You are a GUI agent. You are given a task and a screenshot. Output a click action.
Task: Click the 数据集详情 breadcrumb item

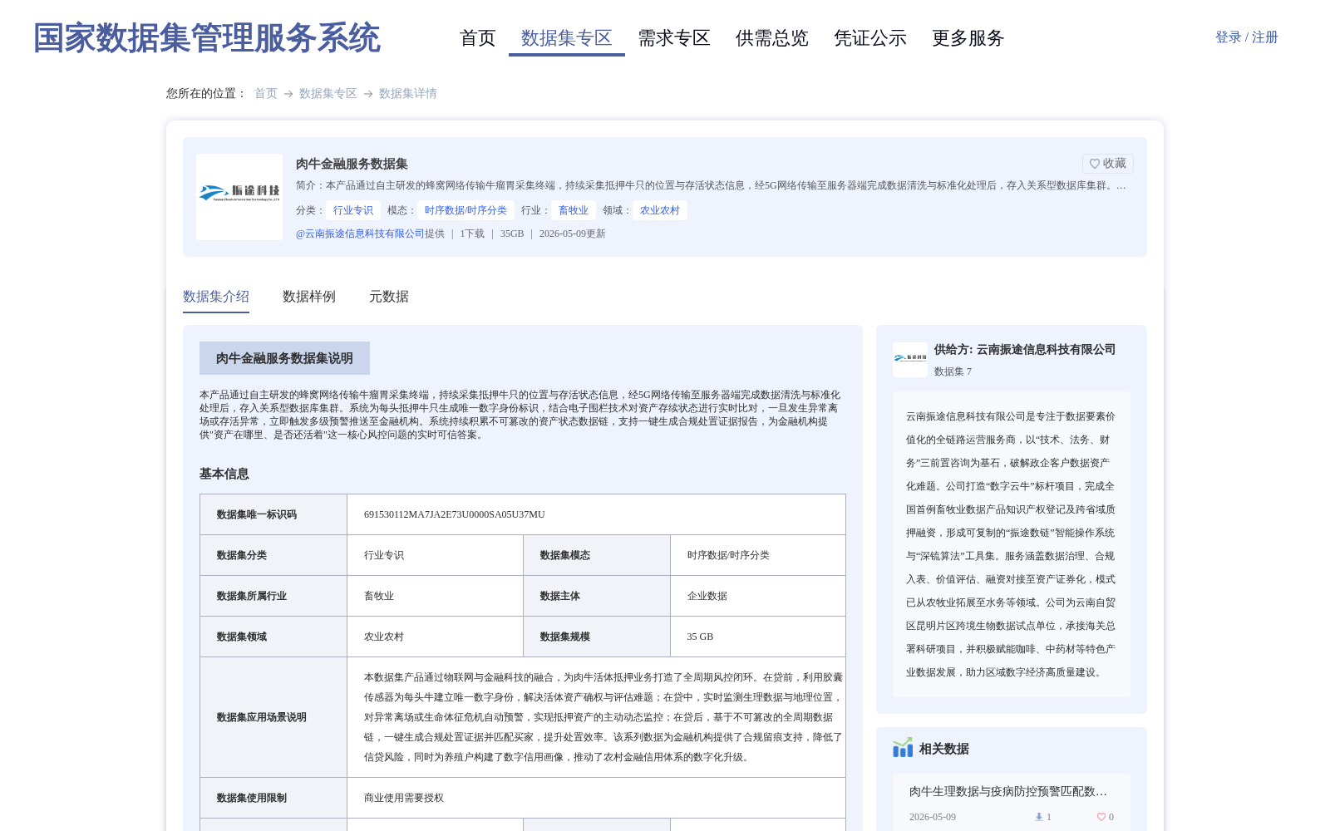tap(408, 93)
